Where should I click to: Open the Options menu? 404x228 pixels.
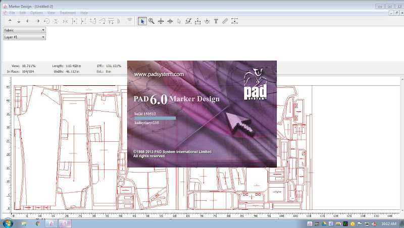click(x=36, y=13)
